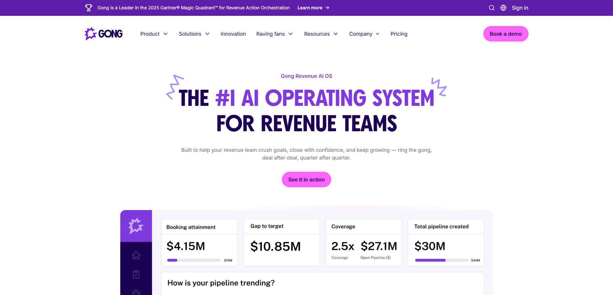Expand the Resources dropdown
The height and width of the screenshot is (295, 613).
click(x=321, y=34)
